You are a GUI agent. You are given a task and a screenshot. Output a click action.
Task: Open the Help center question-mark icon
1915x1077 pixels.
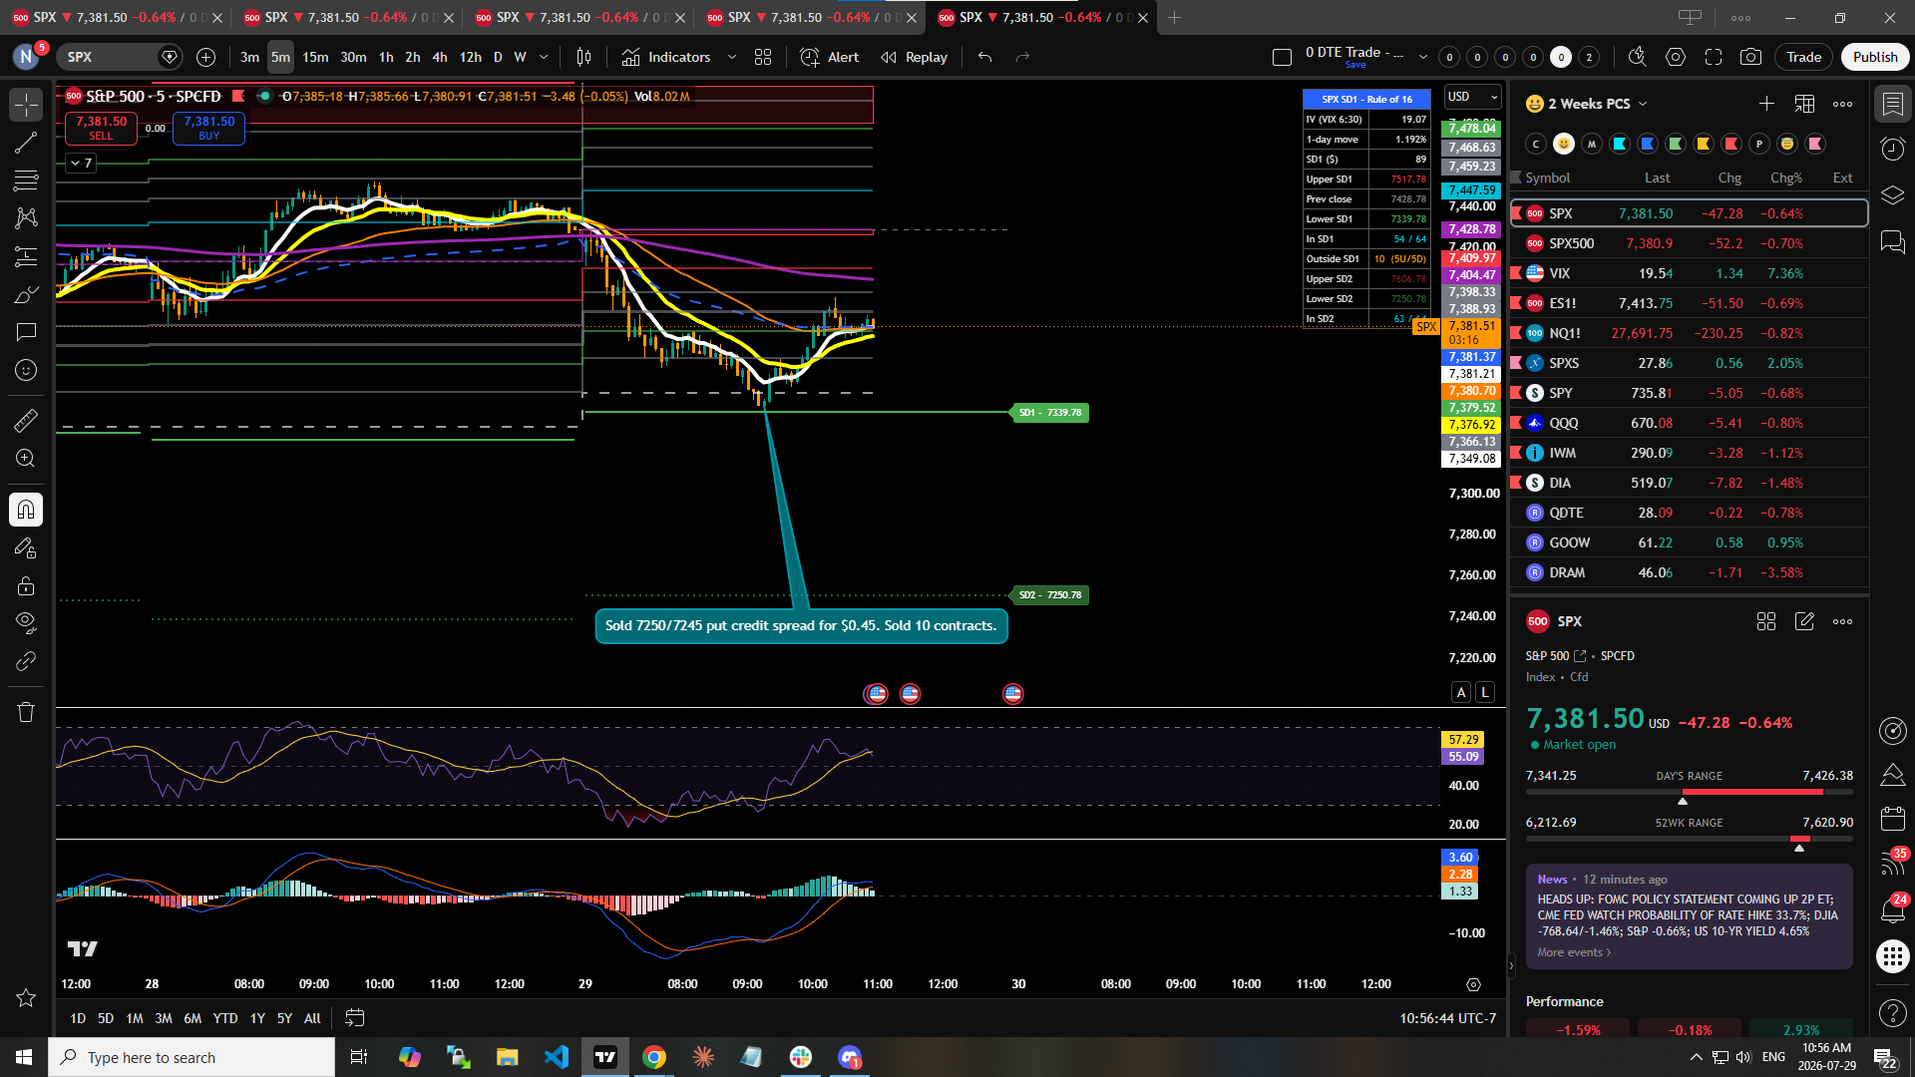click(1892, 1013)
